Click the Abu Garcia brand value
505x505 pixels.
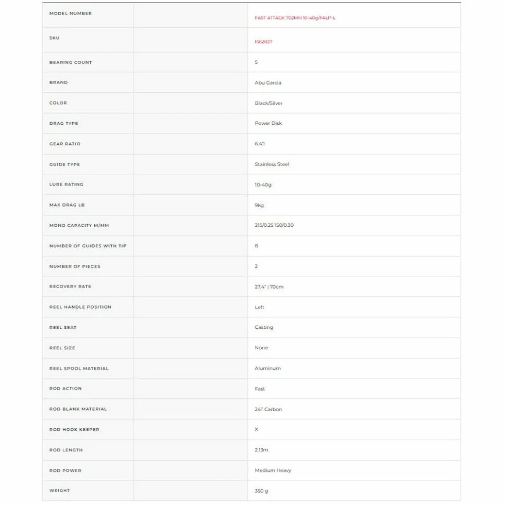[267, 83]
